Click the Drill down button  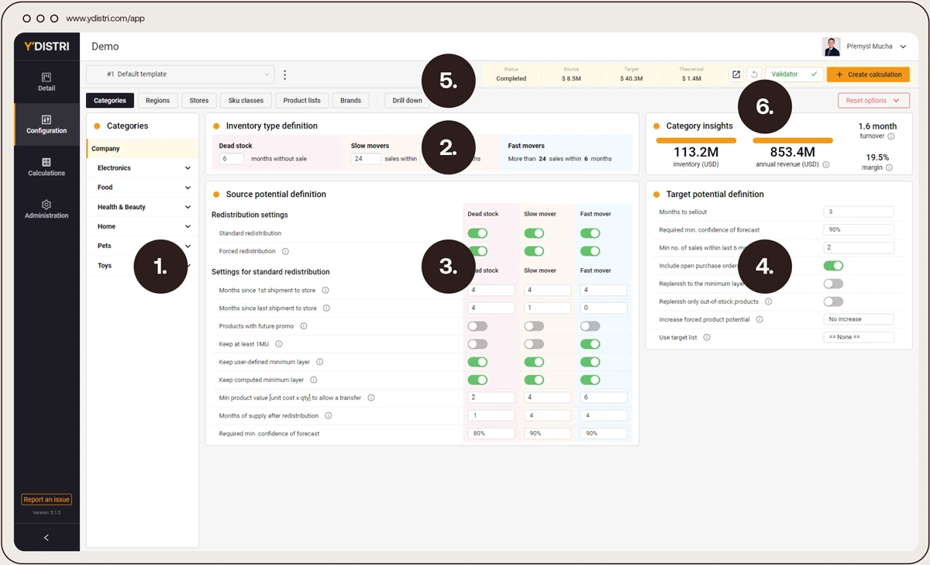(x=408, y=101)
